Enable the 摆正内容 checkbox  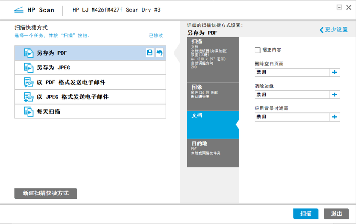click(x=257, y=50)
